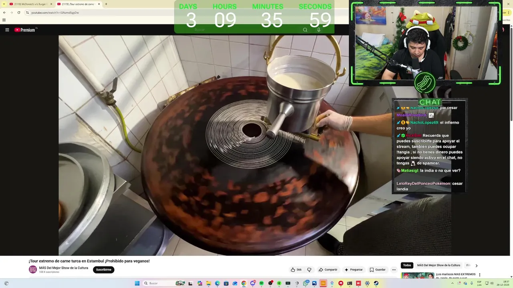Open MÁS Del Mejor Show channel avatar
Image resolution: width=513 pixels, height=288 pixels.
[33, 269]
